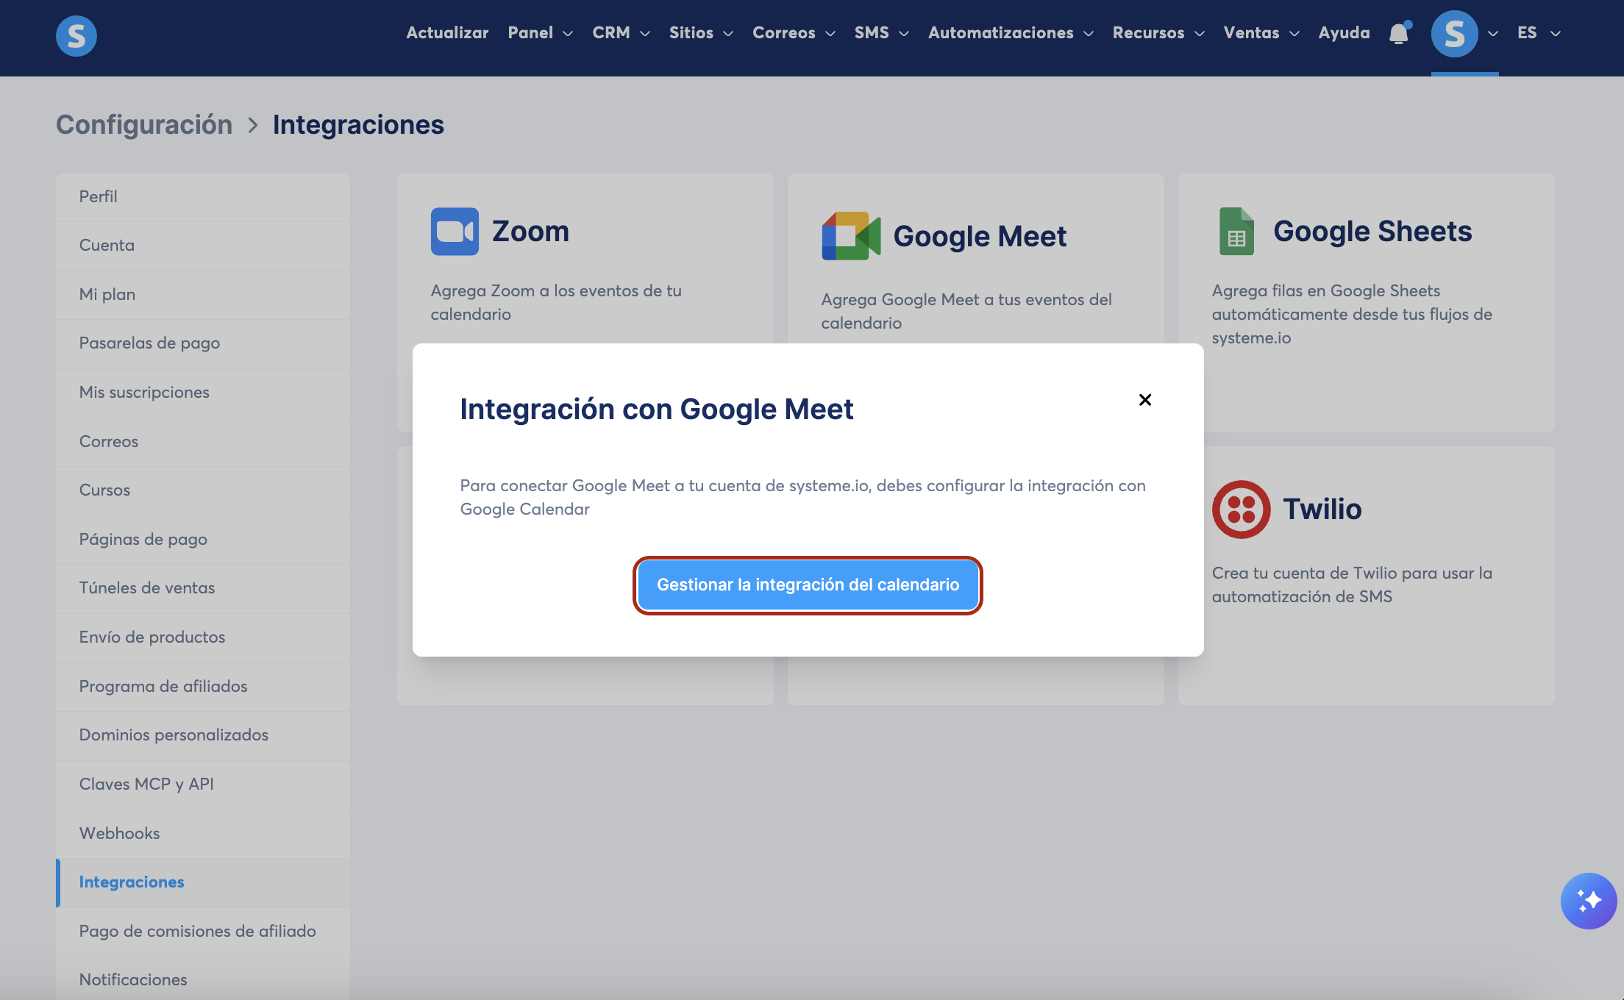This screenshot has height=1000, width=1624.
Task: Open the Actualizar link
Action: tap(447, 33)
